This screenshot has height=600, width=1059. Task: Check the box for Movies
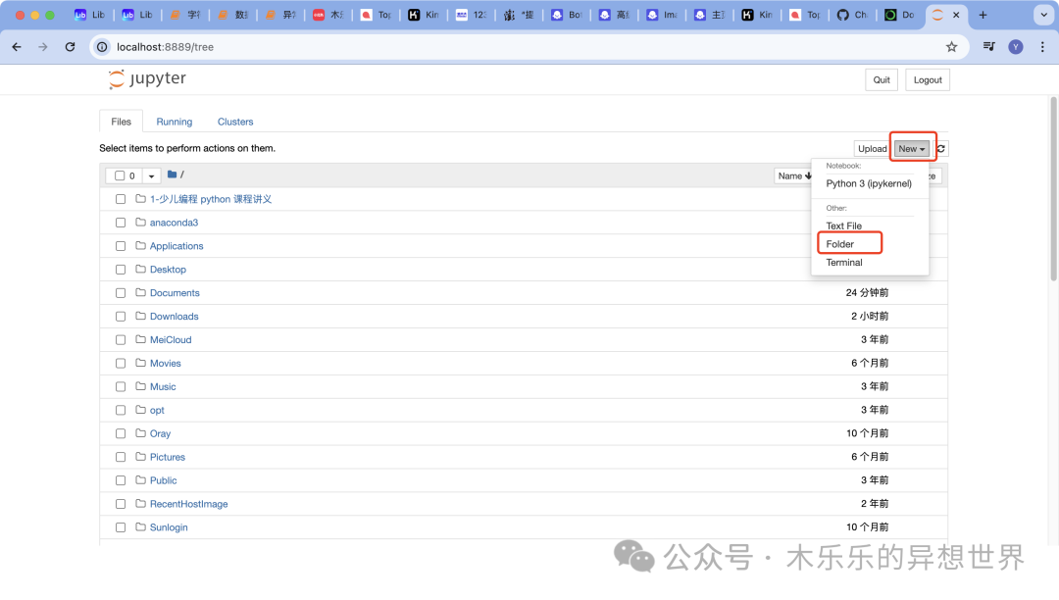pos(121,363)
